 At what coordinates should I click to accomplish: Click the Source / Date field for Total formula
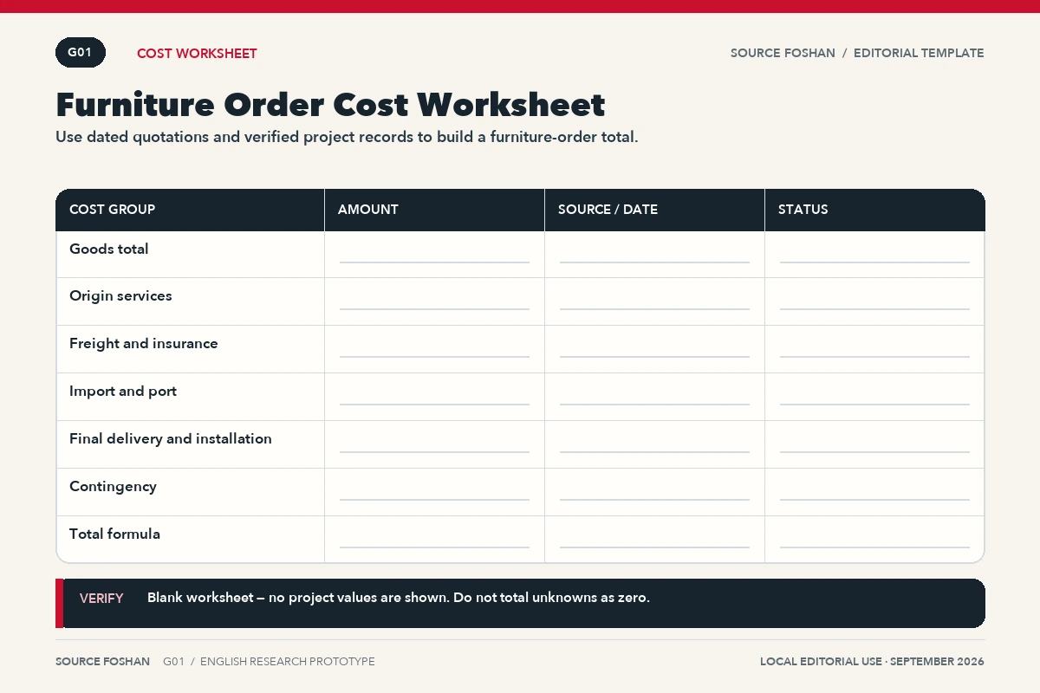coord(654,540)
